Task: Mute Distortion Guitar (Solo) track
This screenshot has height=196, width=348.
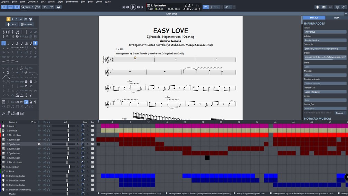Action: (45, 189)
